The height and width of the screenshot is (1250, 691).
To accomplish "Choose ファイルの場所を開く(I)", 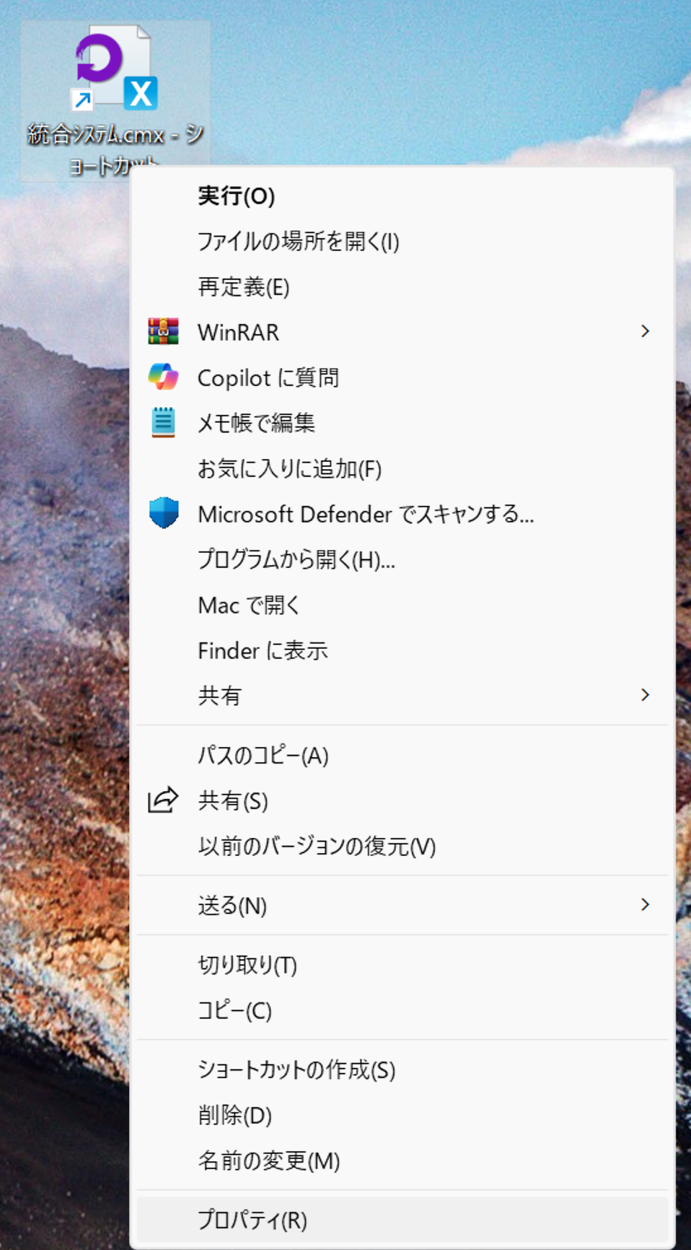I will (x=298, y=241).
